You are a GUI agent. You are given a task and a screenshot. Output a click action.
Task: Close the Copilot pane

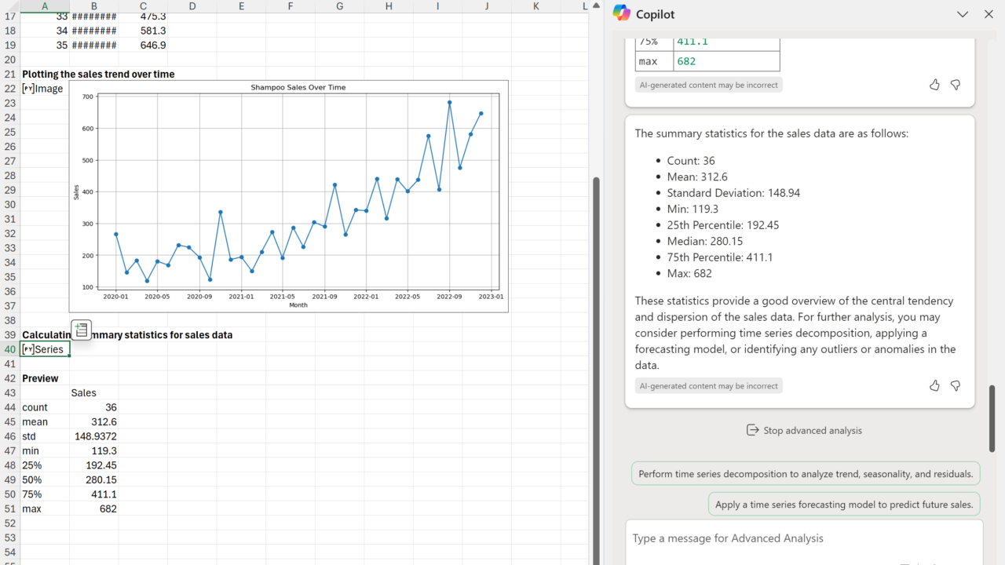point(989,14)
